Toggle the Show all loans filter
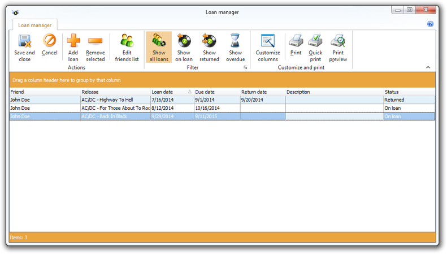The image size is (447, 254). pyautogui.click(x=159, y=41)
